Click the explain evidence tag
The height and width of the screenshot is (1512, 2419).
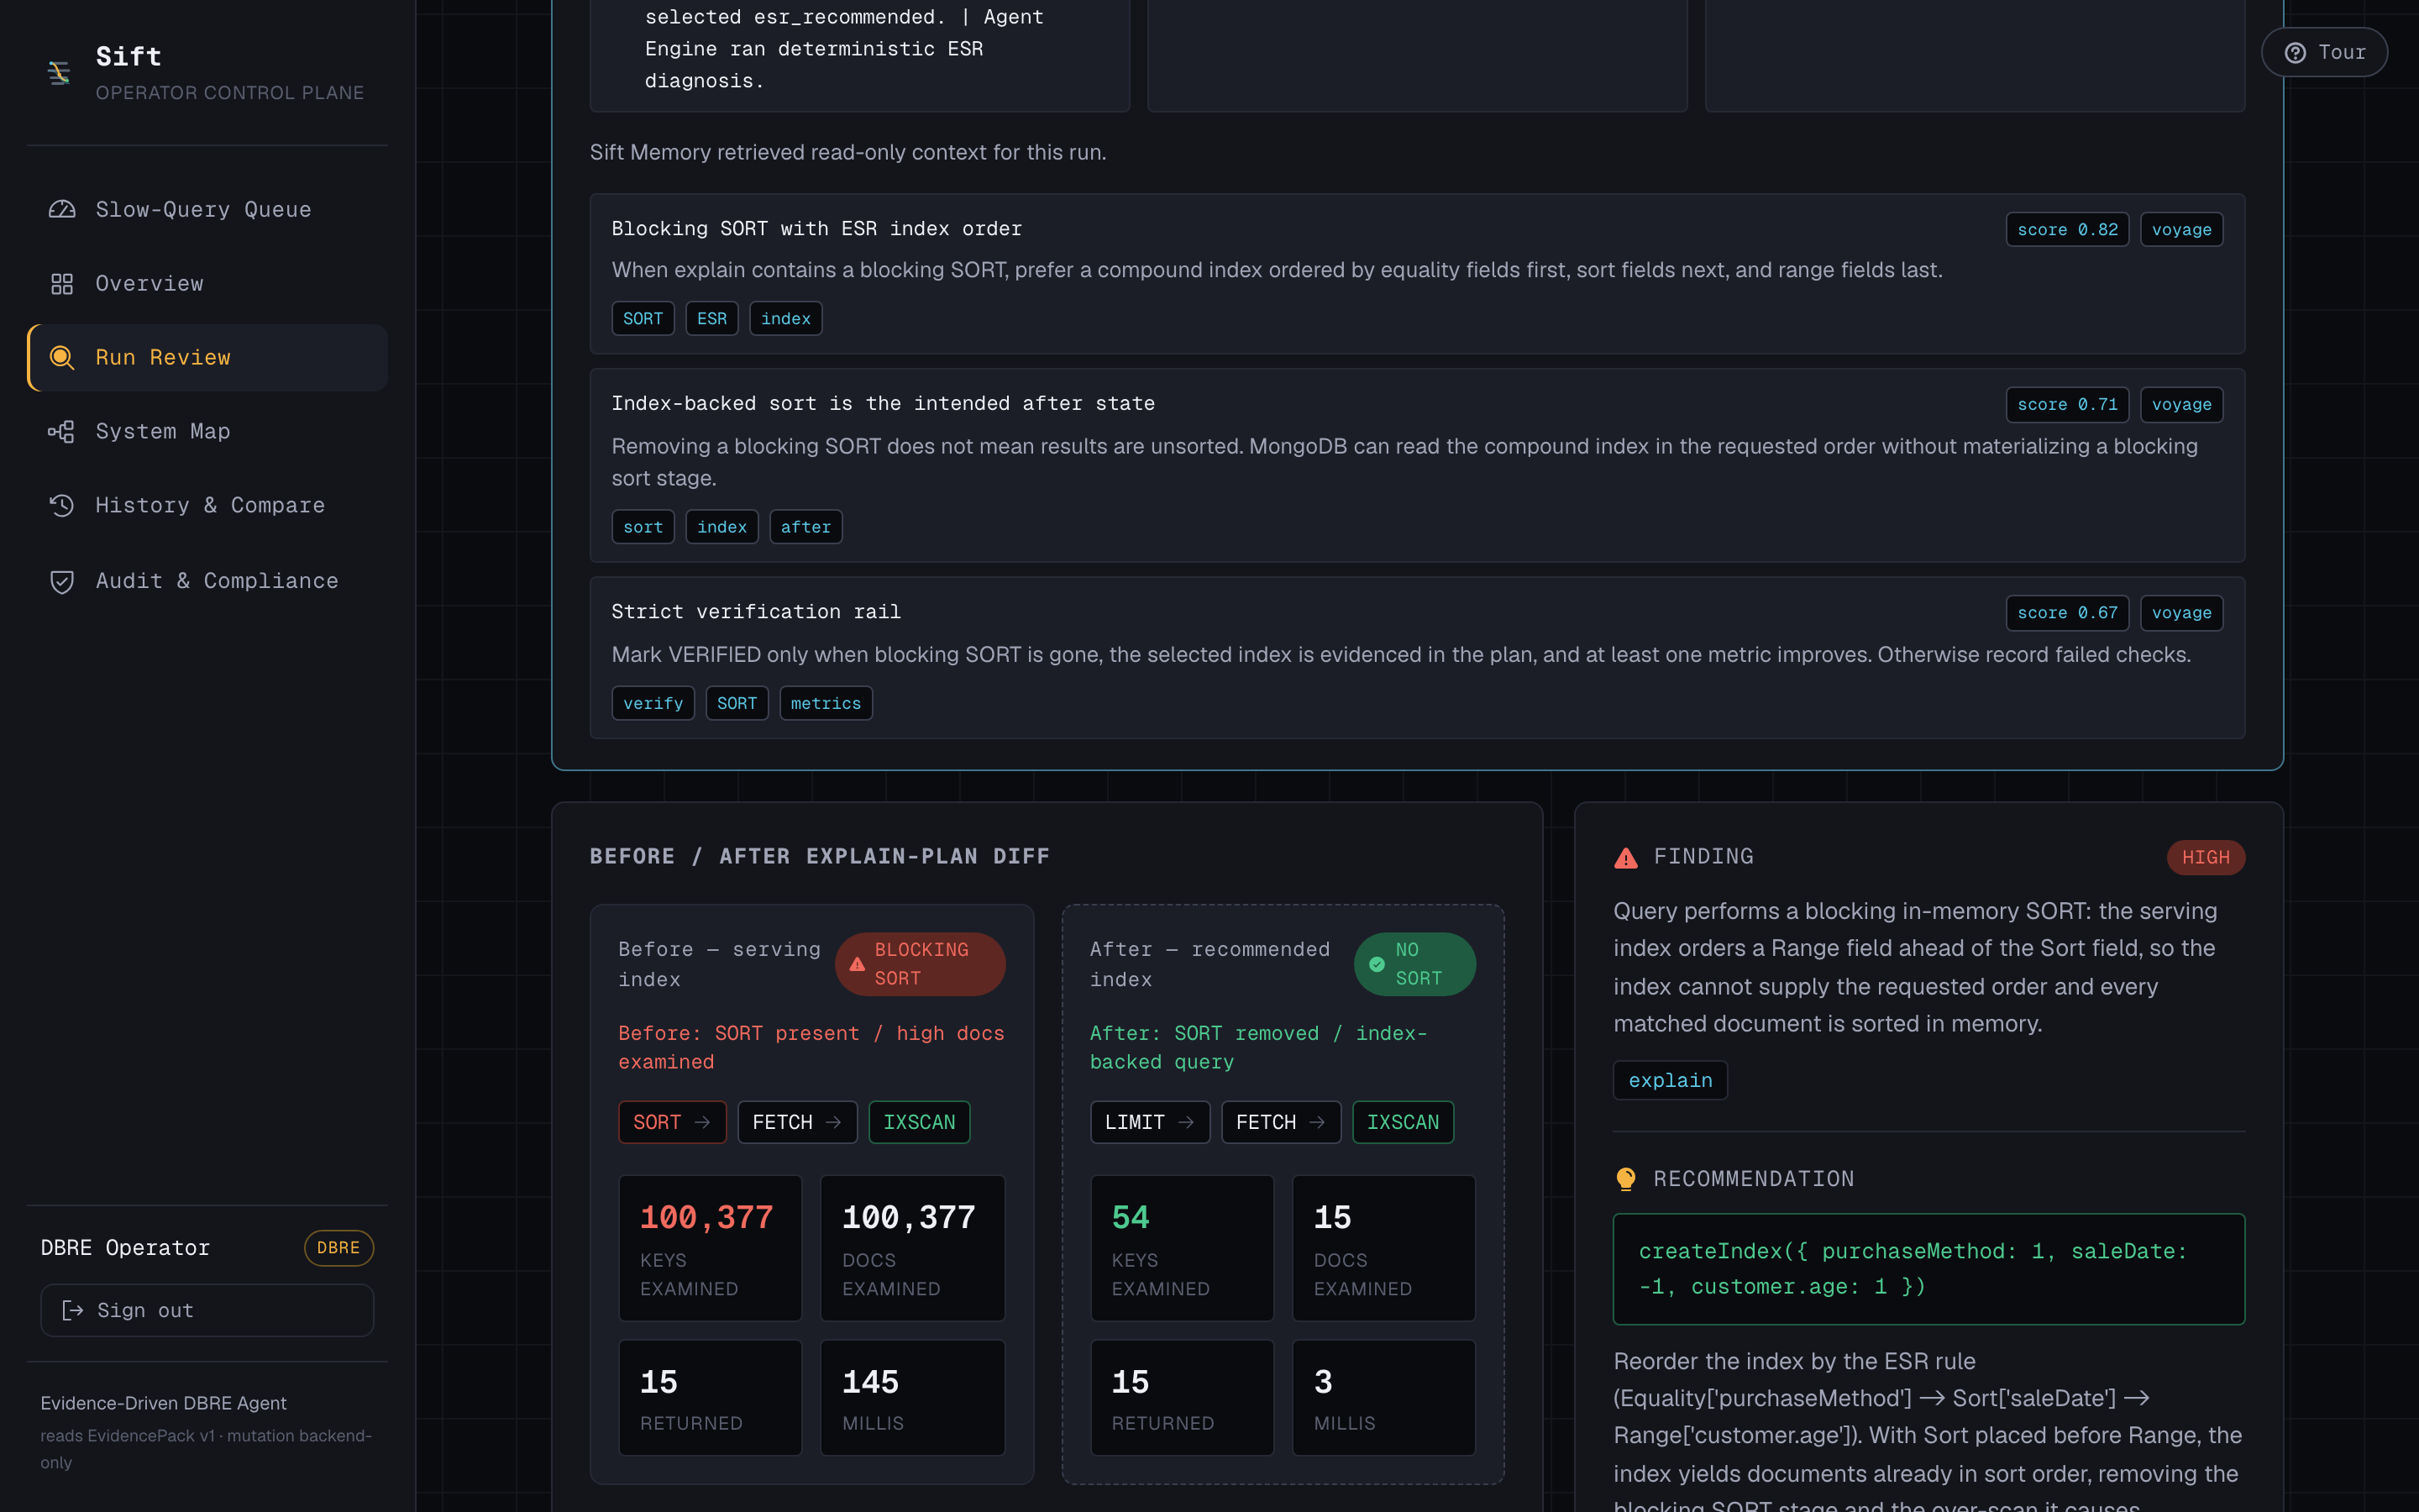point(1671,1080)
